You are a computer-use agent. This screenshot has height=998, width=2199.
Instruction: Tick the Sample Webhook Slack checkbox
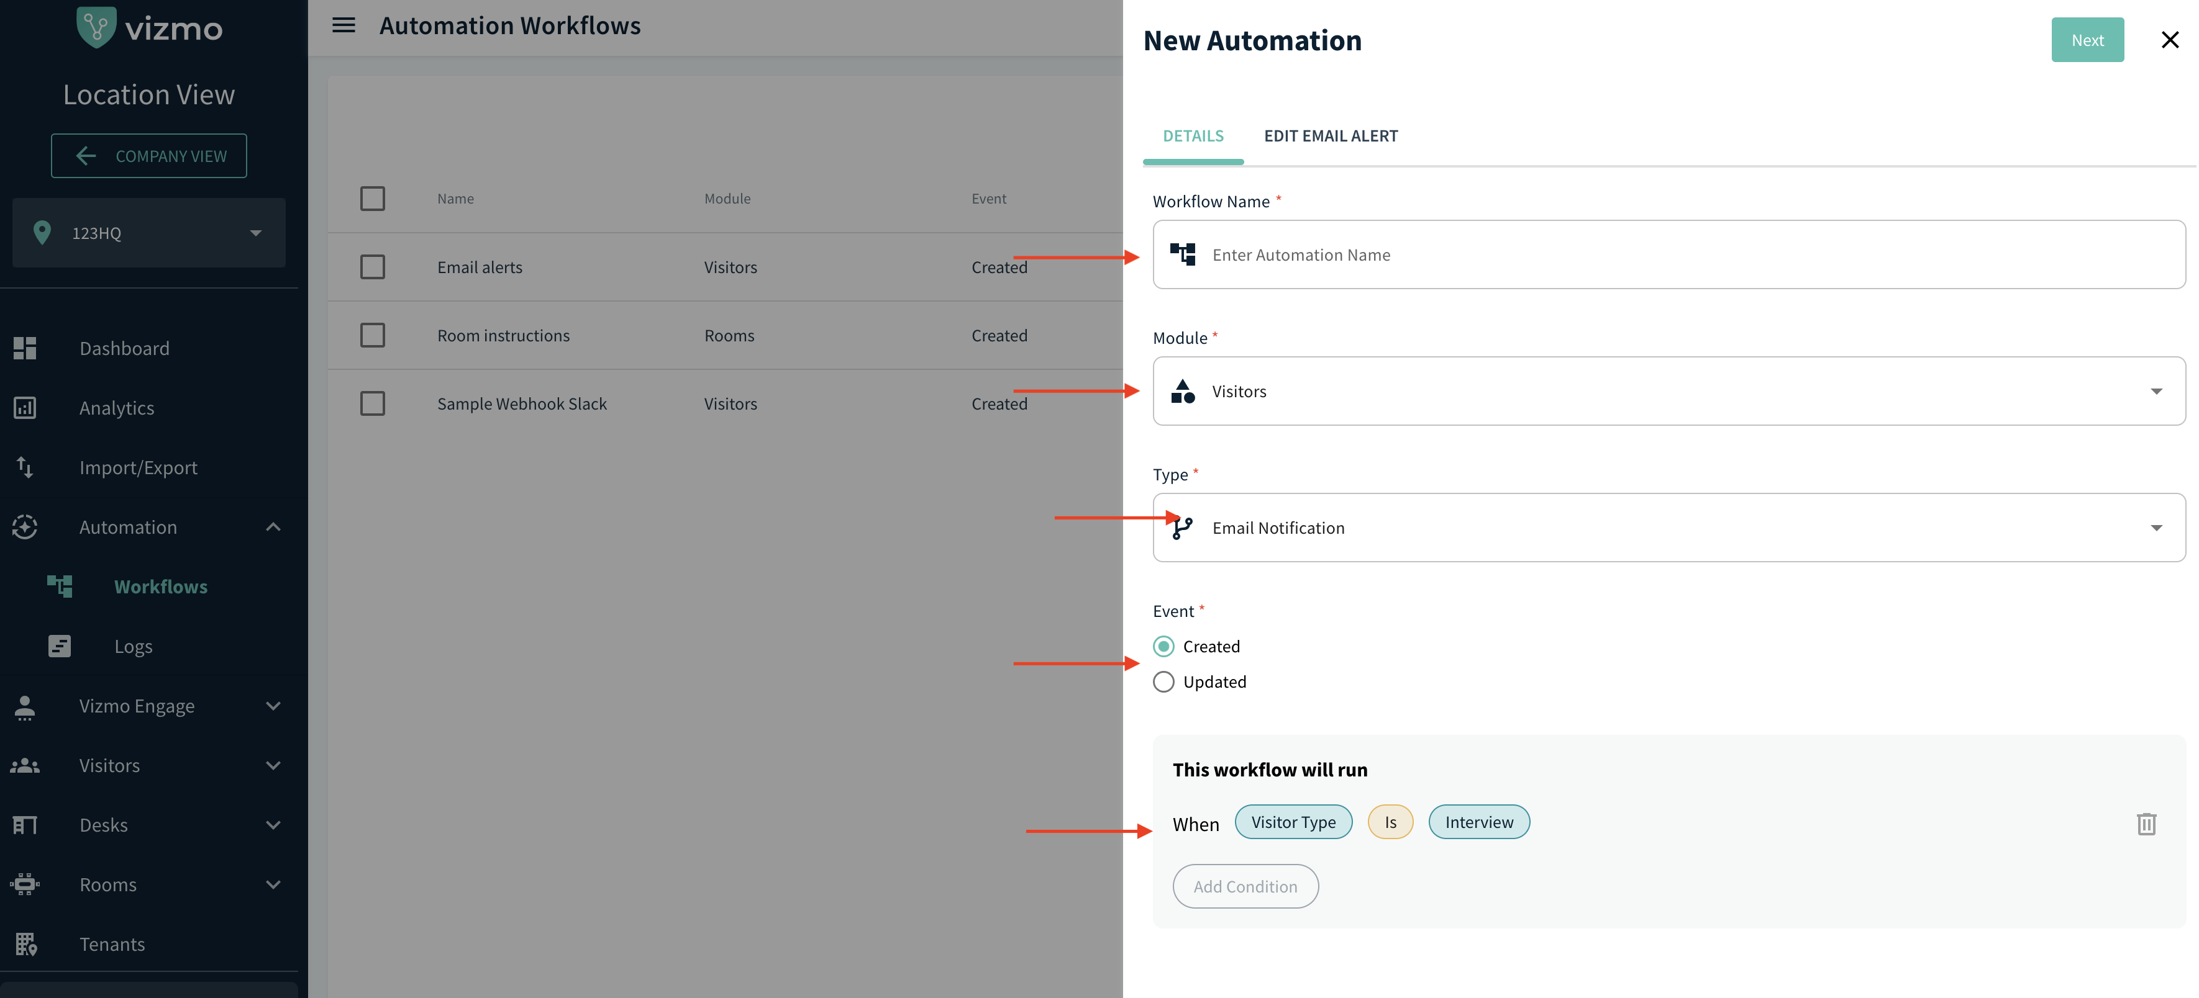pyautogui.click(x=372, y=403)
